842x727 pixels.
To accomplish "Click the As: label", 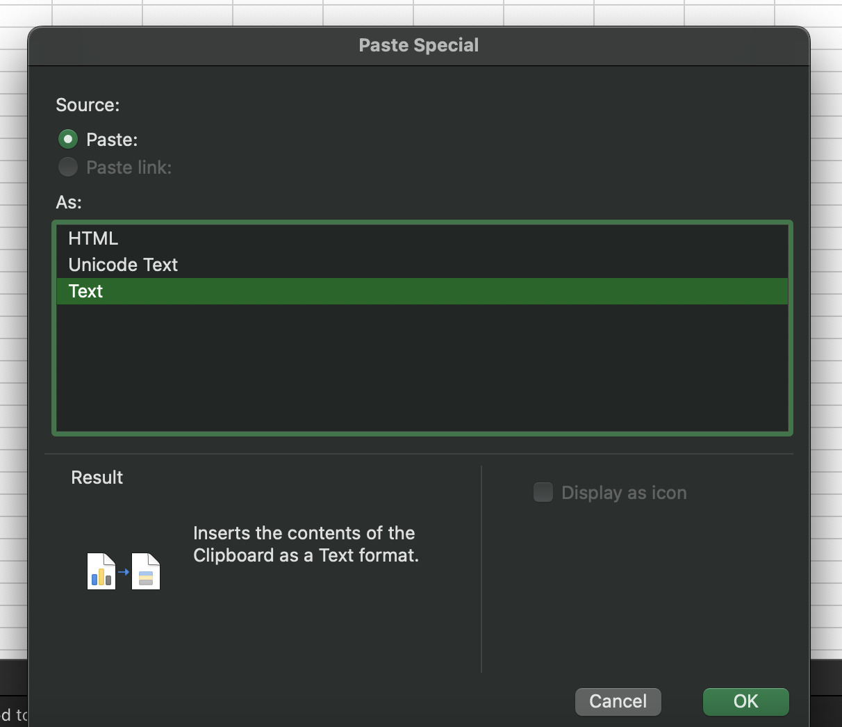I will coord(69,202).
